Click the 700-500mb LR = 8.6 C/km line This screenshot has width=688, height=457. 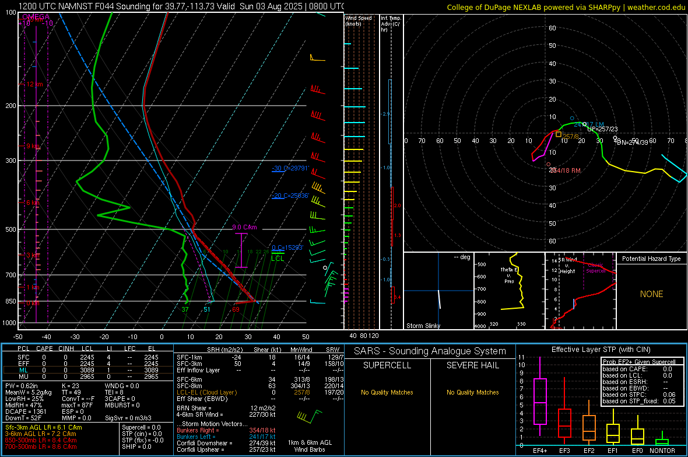pyautogui.click(x=41, y=446)
